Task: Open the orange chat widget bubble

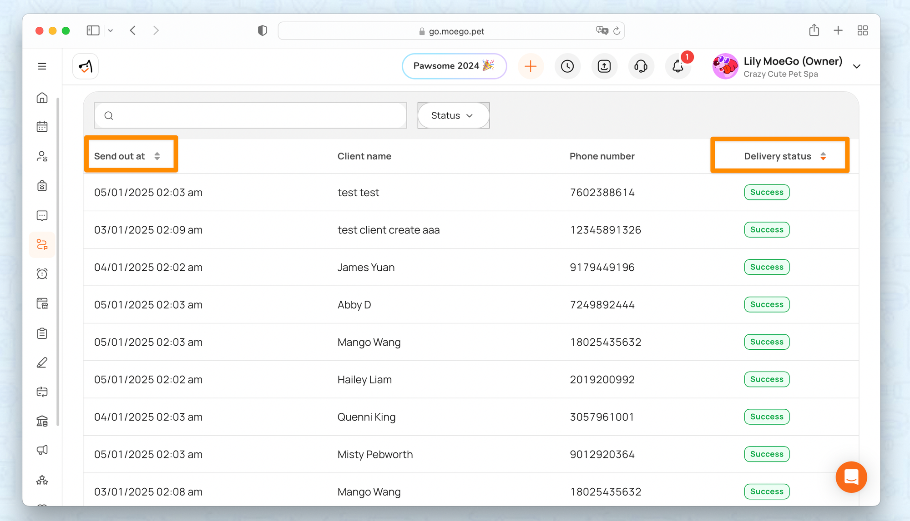Action: point(851,477)
